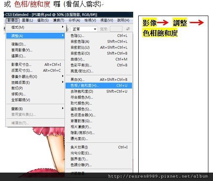Open 取代顏色(R)... replace color
The width and height of the screenshot is (213, 181).
coord(99,103)
